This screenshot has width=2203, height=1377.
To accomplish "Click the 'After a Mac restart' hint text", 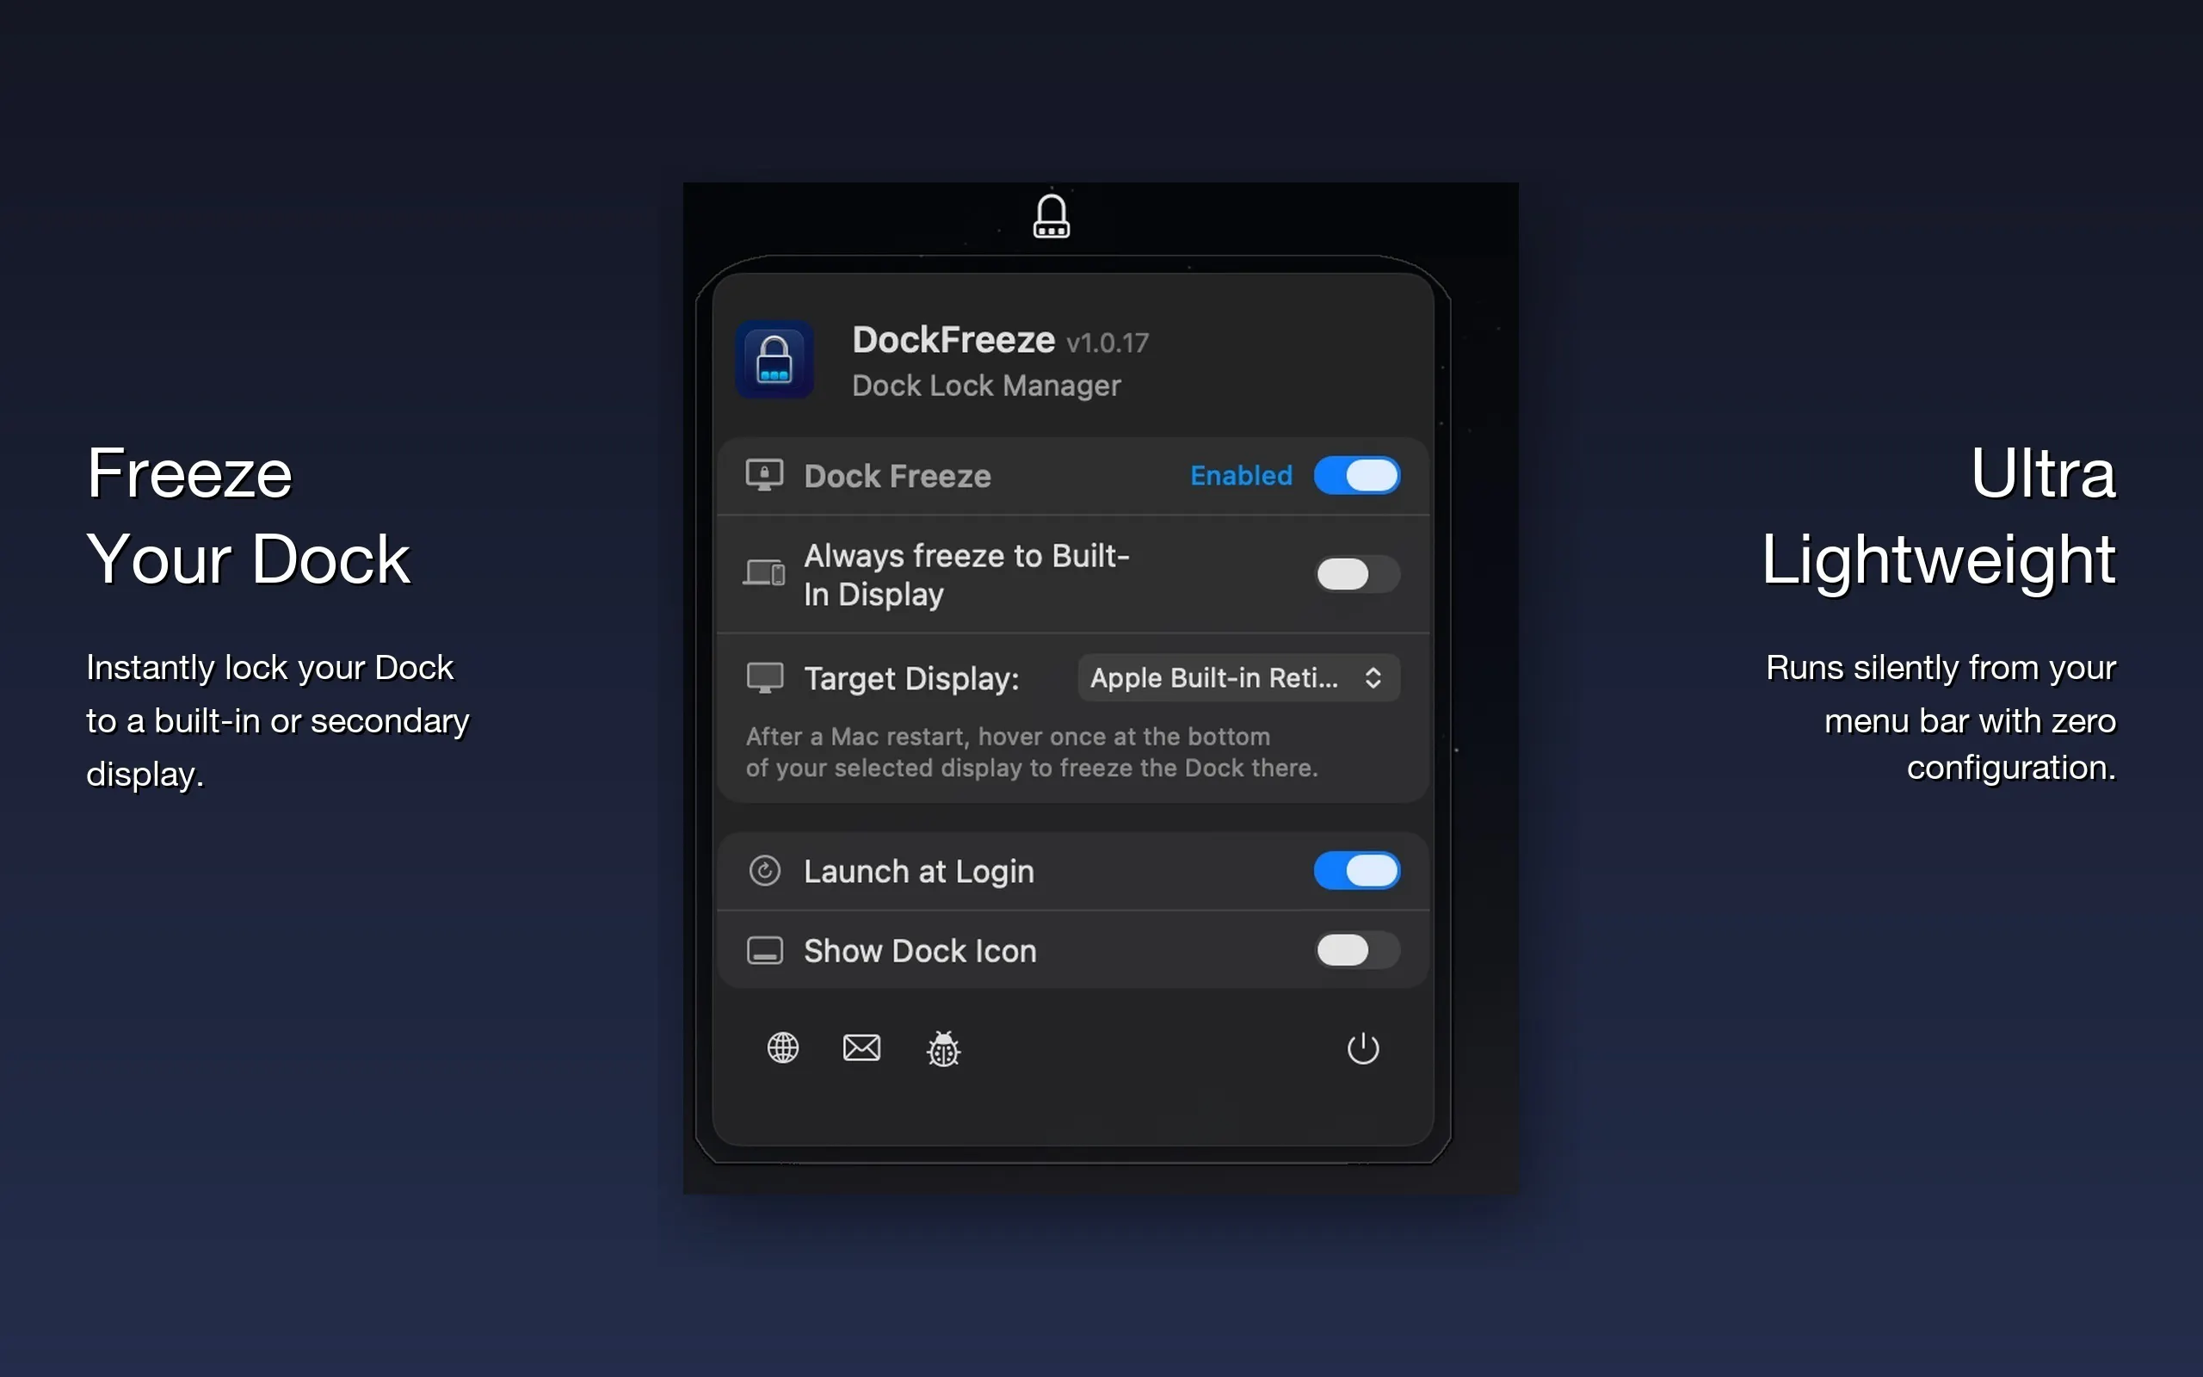I will [x=1032, y=752].
